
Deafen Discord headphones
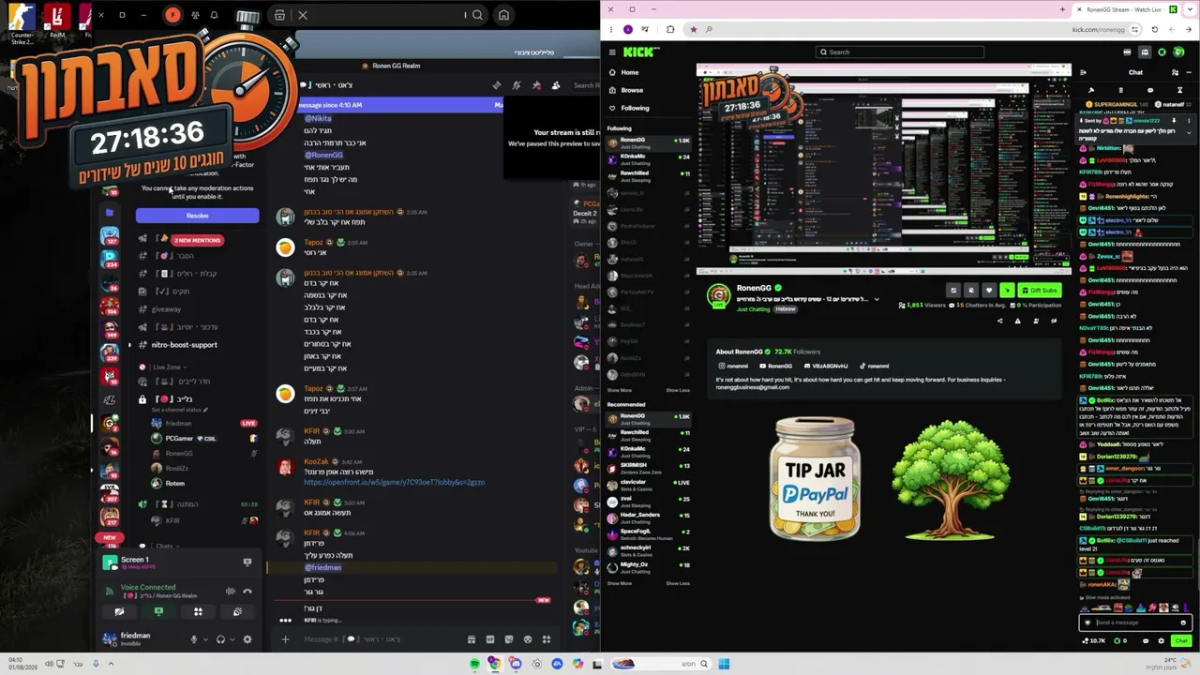(x=220, y=639)
